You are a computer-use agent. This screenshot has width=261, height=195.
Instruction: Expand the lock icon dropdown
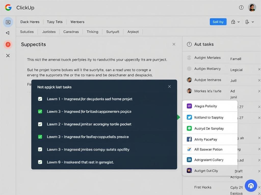(235, 22)
